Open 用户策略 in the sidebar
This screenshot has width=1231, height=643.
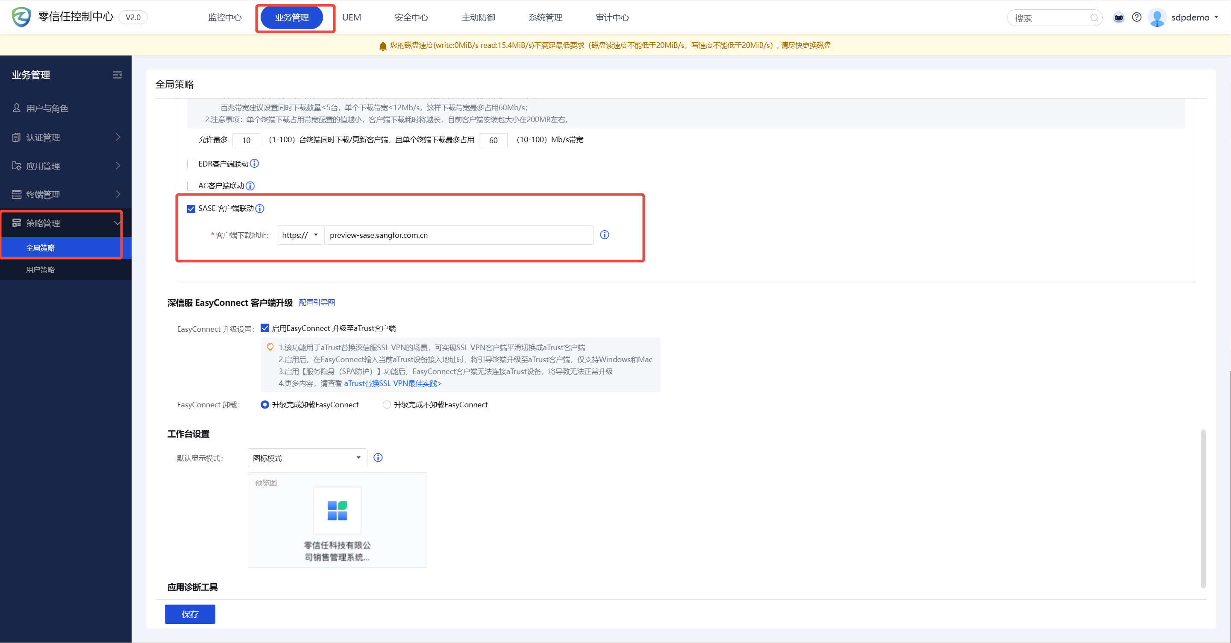[41, 270]
